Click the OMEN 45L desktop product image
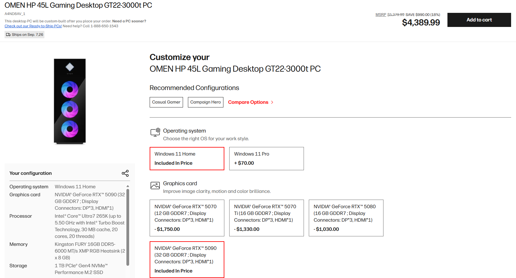Image resolution: width=516 pixels, height=278 pixels. pos(70,101)
